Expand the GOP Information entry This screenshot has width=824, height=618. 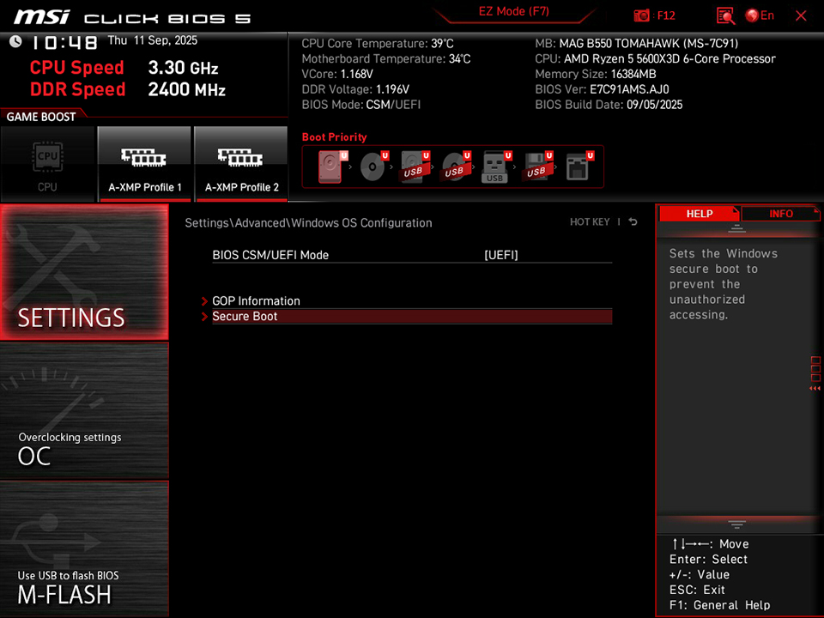click(256, 300)
